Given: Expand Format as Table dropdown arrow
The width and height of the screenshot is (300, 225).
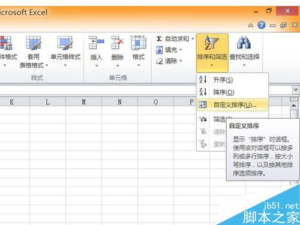Looking at the screenshot, I should (47, 65).
